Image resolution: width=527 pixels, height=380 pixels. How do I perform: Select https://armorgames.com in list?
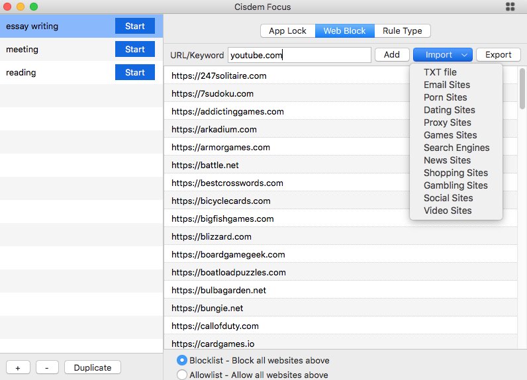340,147
